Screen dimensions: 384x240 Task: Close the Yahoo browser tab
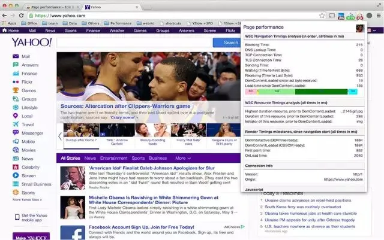137,7
